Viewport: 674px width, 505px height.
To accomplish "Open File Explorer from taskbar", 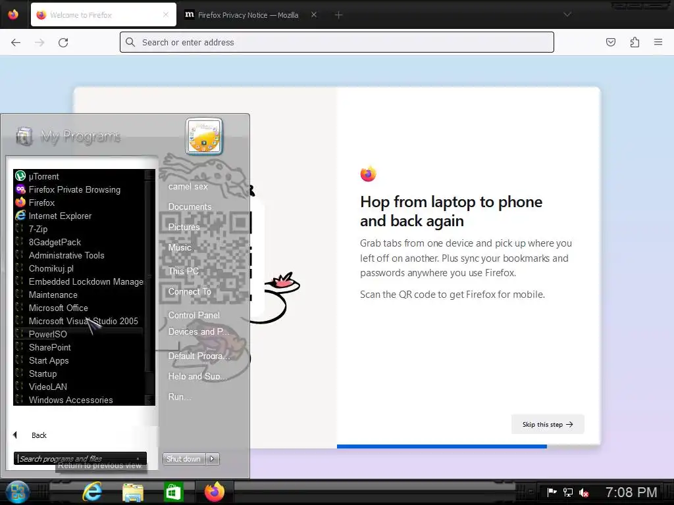I will pyautogui.click(x=133, y=492).
